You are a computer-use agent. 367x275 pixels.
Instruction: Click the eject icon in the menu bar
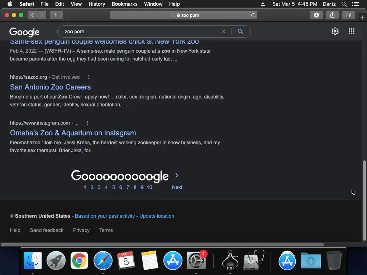coord(263,4)
